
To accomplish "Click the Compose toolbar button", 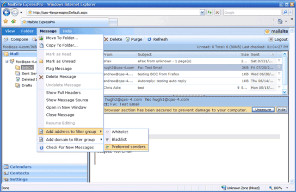I will [x=16, y=39].
